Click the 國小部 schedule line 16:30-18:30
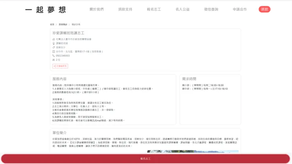The width and height of the screenshot is (292, 164). click(x=203, y=85)
